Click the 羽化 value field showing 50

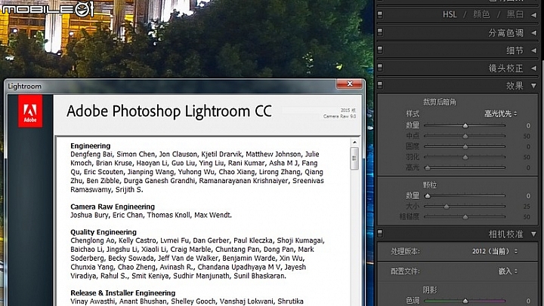[x=527, y=158]
